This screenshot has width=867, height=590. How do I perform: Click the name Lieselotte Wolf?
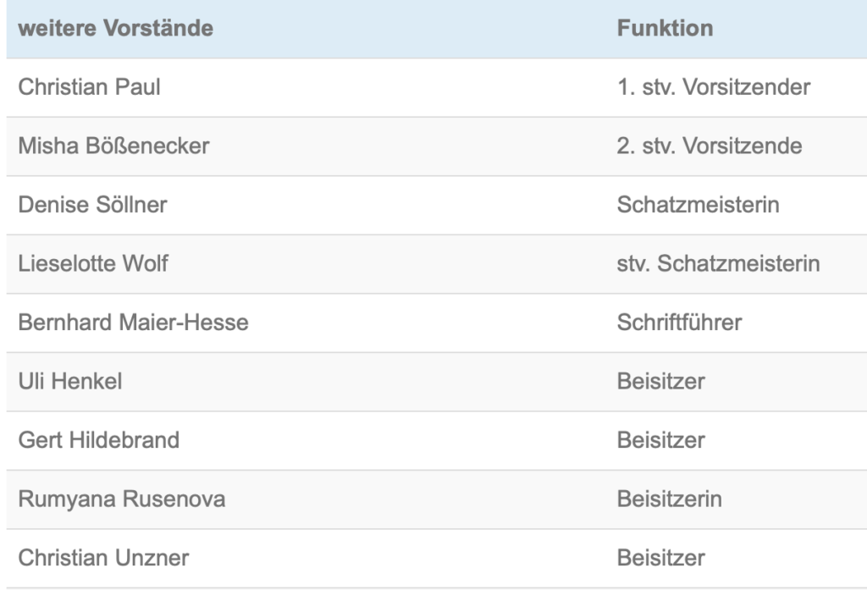click(93, 264)
